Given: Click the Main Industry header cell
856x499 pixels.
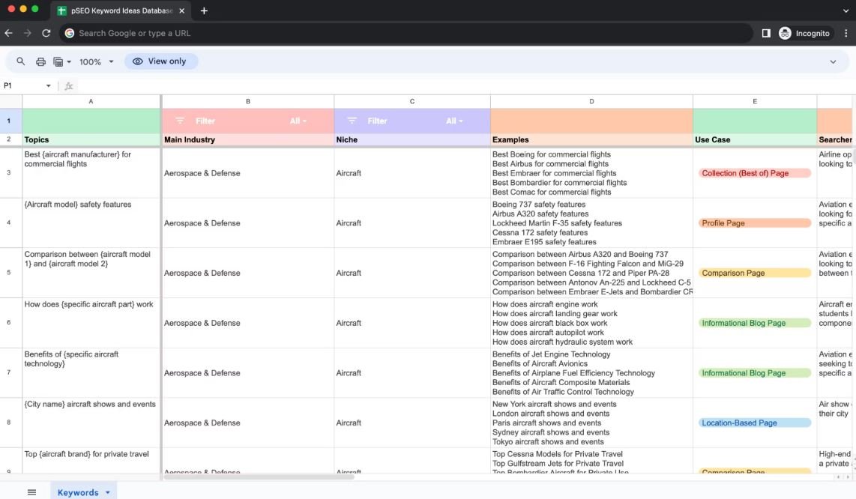Looking at the screenshot, I should [x=248, y=140].
